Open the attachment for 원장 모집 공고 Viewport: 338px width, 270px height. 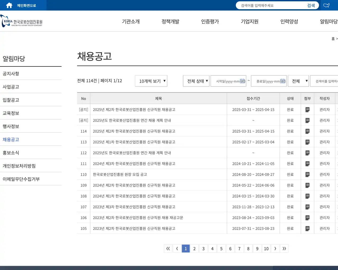coord(307,174)
